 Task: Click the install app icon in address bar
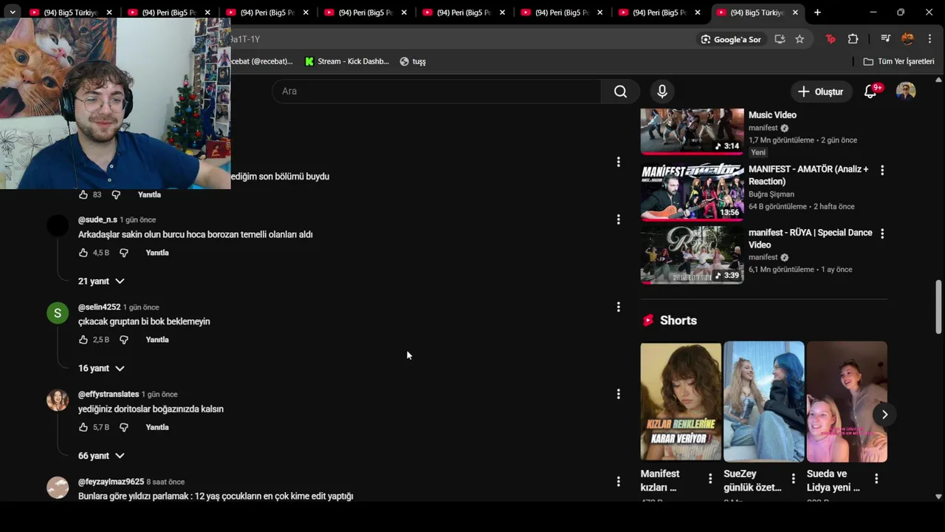click(x=780, y=39)
